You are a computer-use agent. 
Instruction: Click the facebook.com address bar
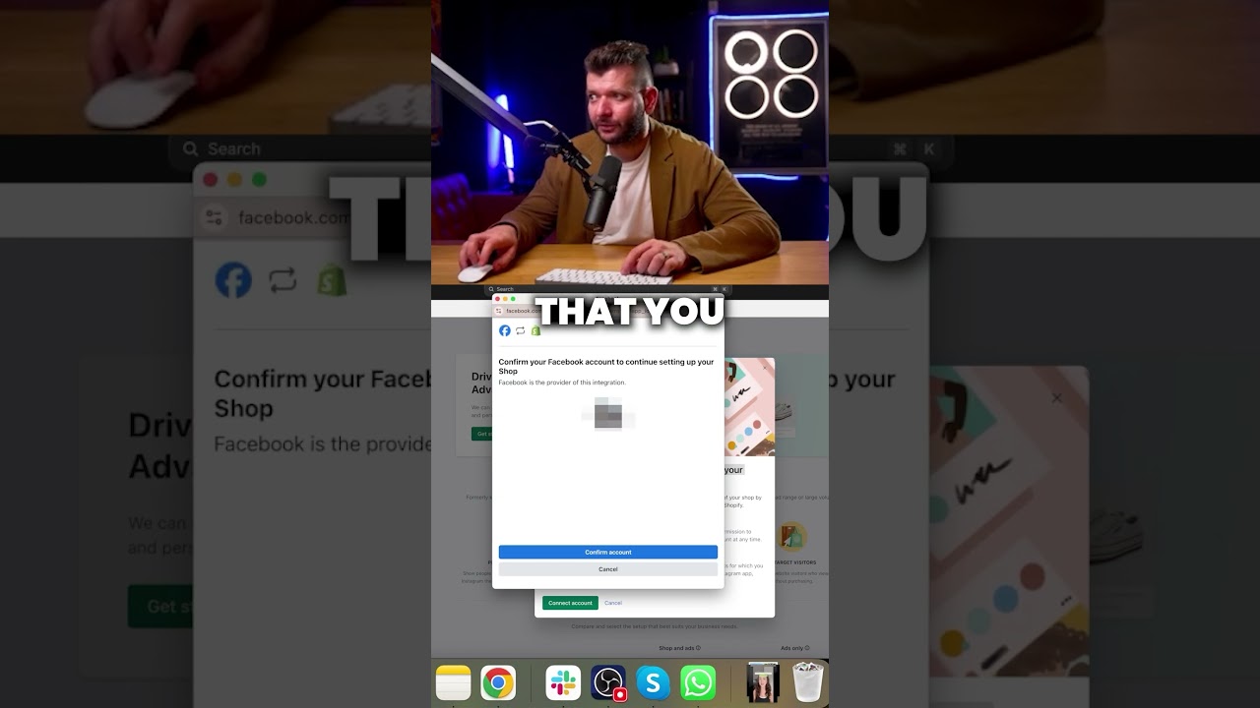610,311
